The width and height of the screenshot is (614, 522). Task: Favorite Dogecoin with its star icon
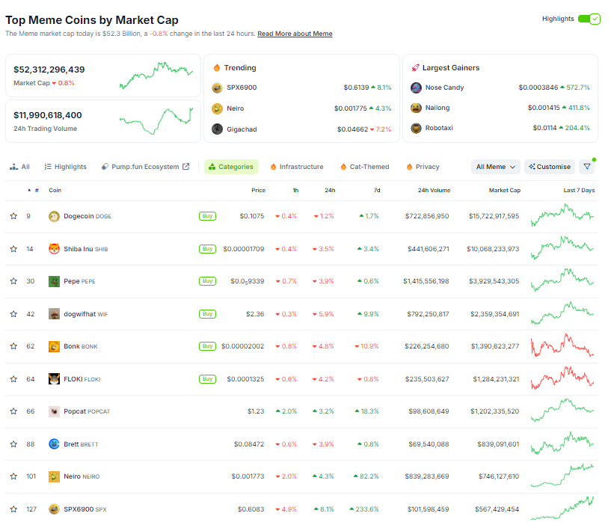(13, 216)
